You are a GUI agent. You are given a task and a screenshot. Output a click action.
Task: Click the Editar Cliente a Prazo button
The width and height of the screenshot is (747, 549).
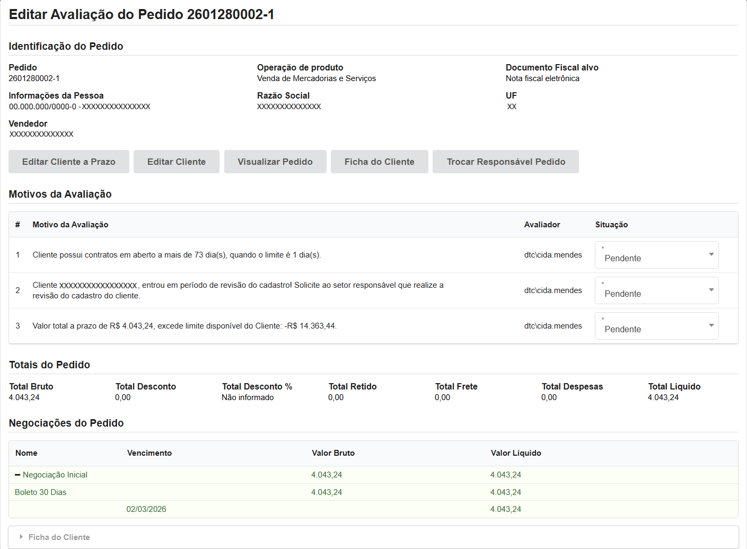coord(69,162)
